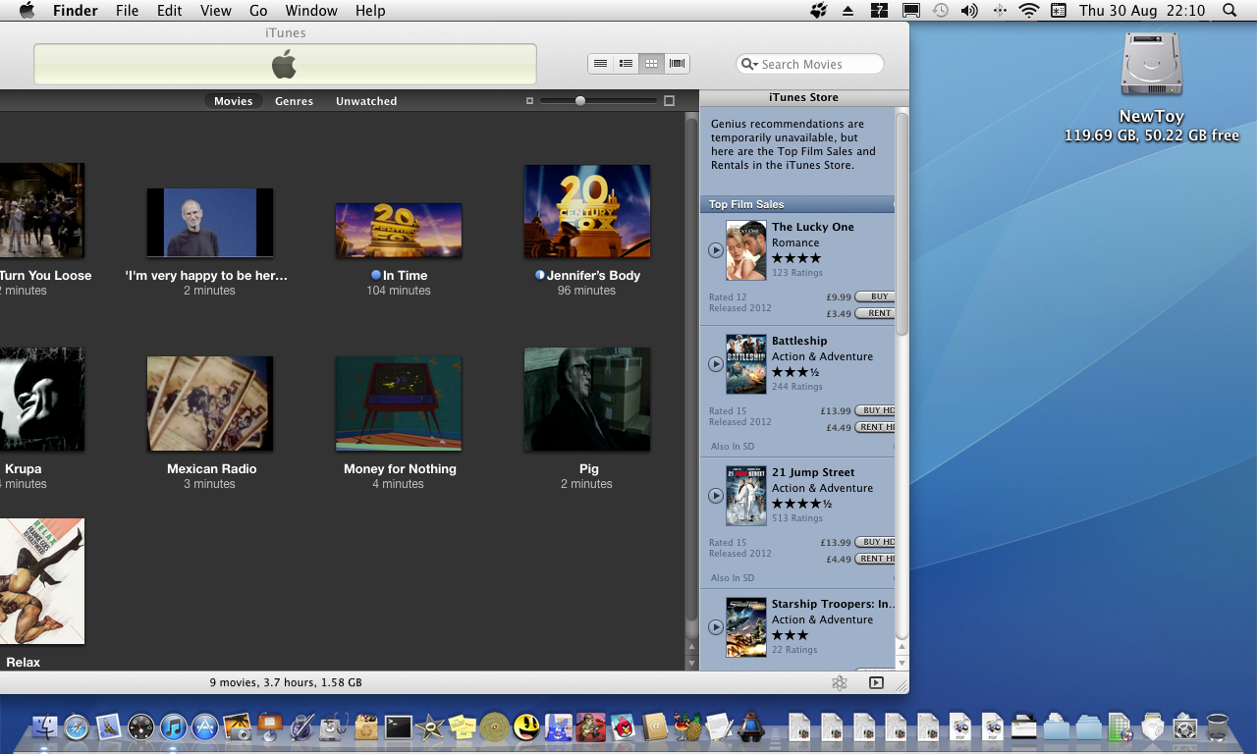The image size is (1257, 754).
Task: Open the Top Film Sales corner dropdown
Action: (893, 204)
